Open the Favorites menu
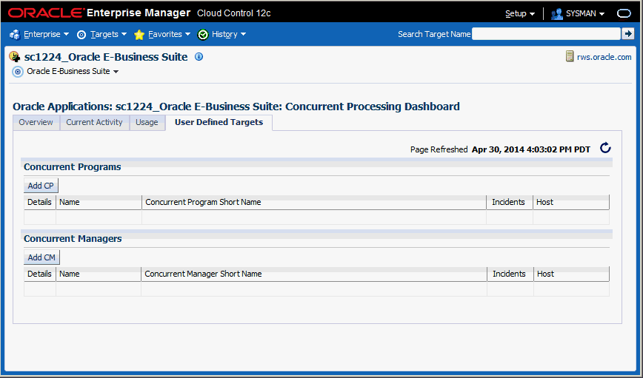 [170, 35]
